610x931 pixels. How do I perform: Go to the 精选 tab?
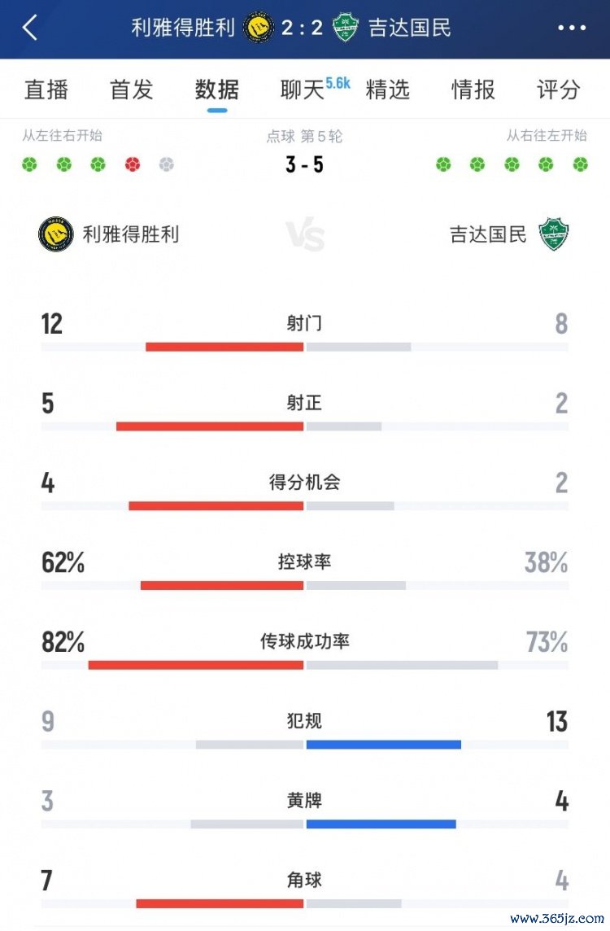coord(388,89)
